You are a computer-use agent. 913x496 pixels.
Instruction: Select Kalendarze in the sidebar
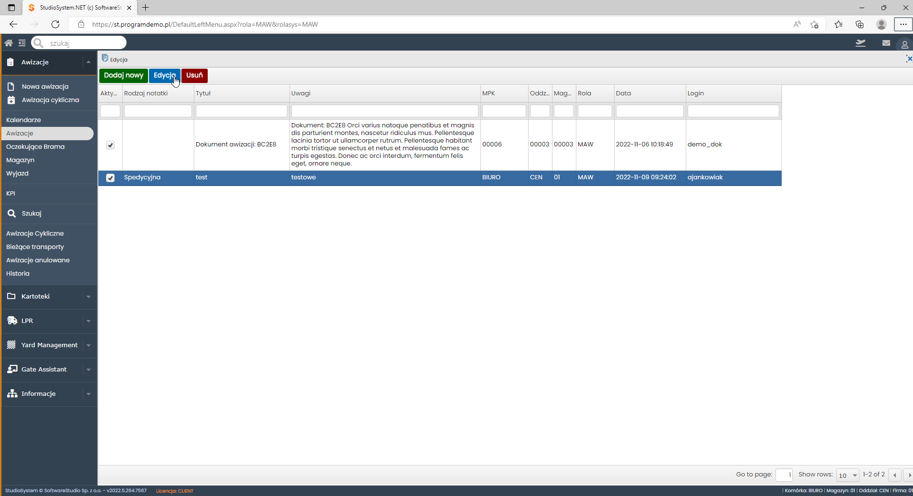pos(23,120)
